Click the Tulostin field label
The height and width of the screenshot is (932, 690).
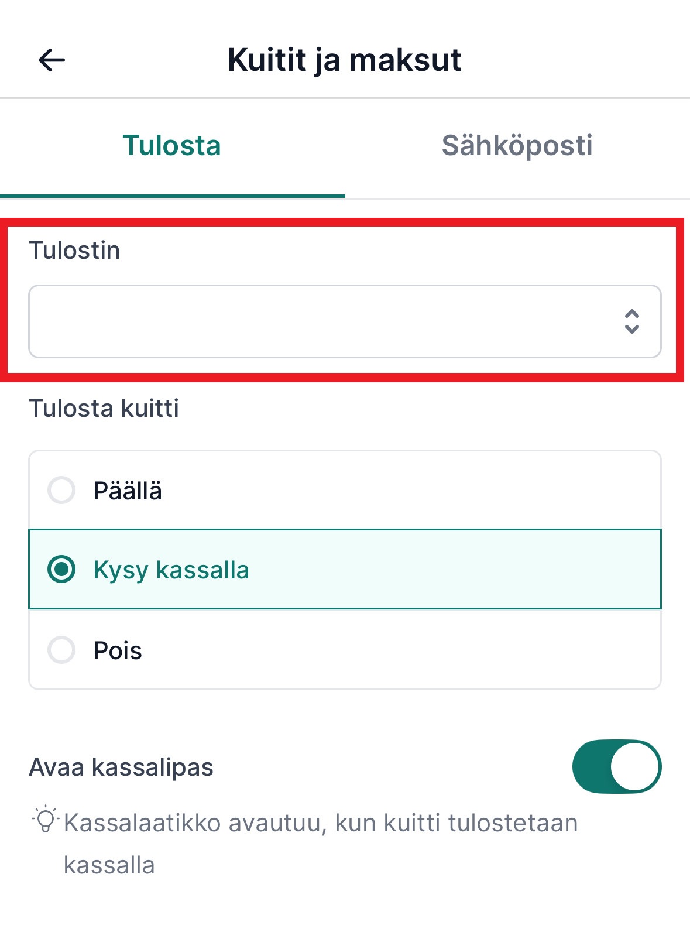click(x=74, y=250)
